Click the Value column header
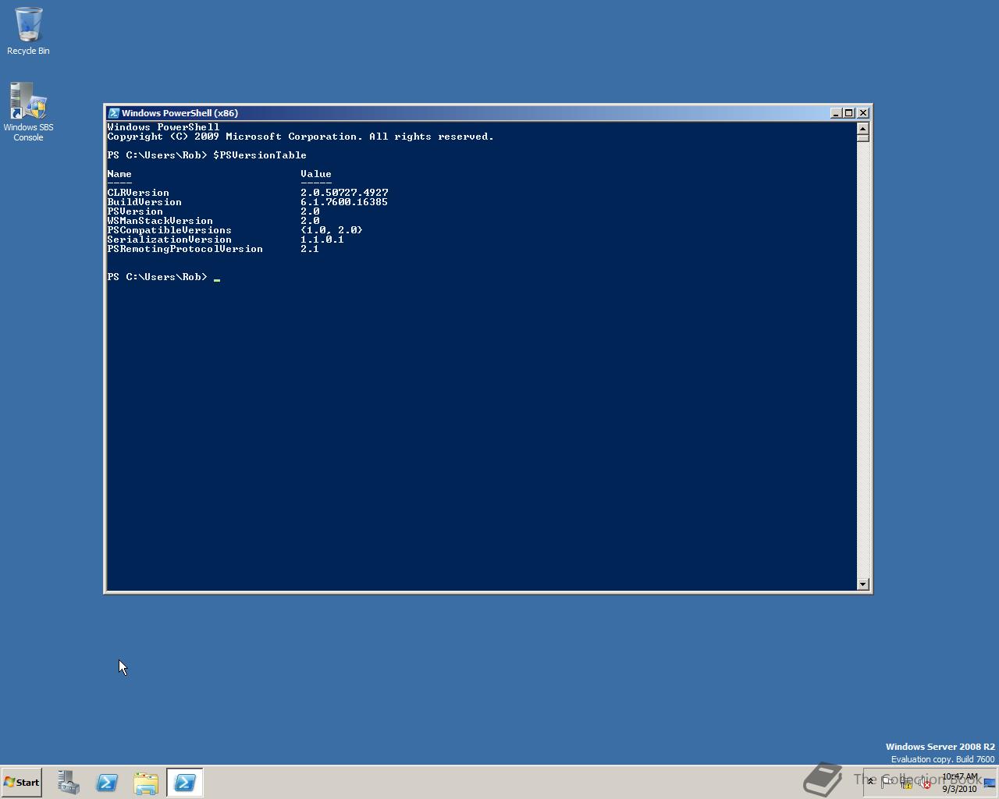Screen dimensions: 999x799 pos(316,174)
